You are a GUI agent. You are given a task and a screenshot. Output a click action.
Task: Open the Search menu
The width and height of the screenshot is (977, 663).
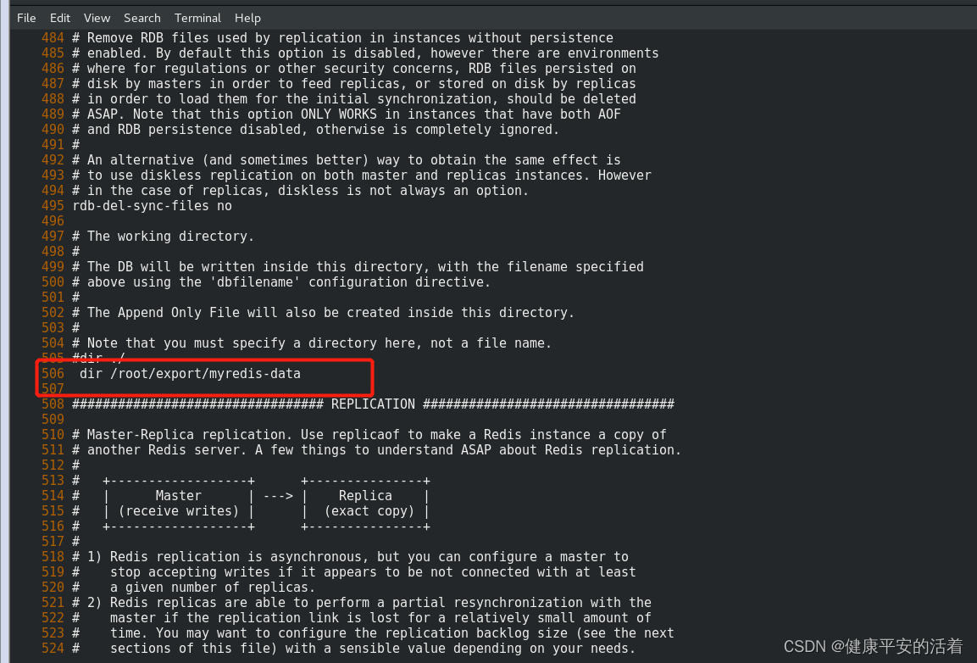[142, 18]
